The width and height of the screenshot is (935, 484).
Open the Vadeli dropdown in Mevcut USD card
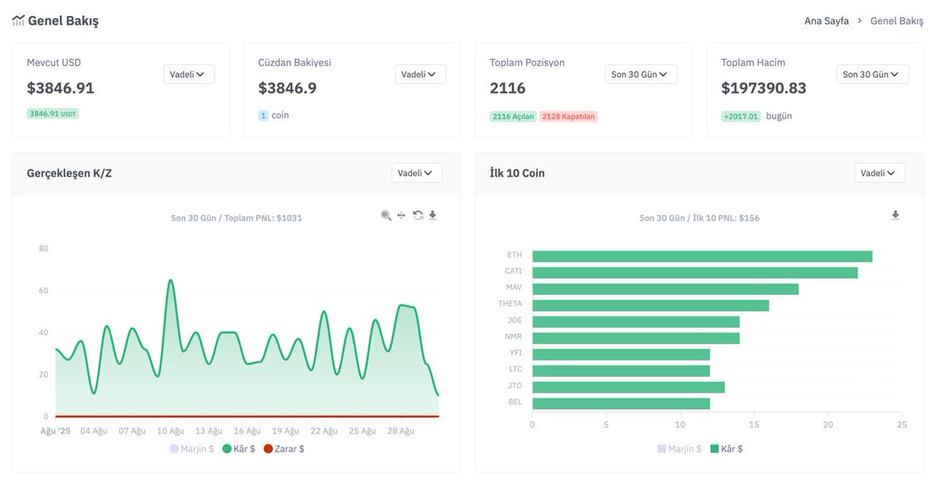[x=189, y=74]
